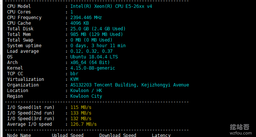Click the Total Swap value 0 MB
This screenshot has width=256, height=137.
(76, 40)
